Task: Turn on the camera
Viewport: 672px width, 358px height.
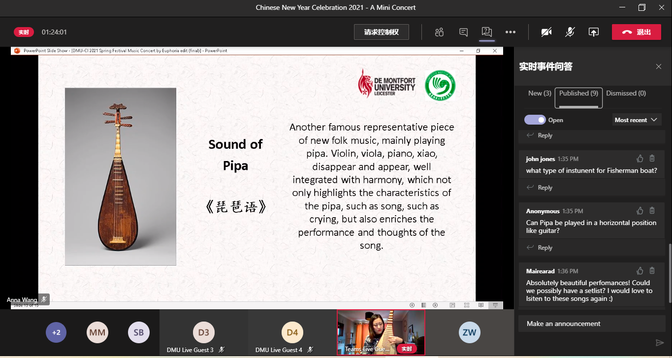Action: [546, 32]
